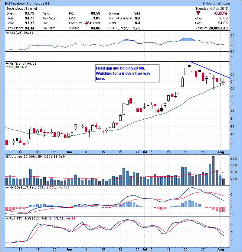242x252 pixels.
Task: Click the tallest volume bar near 80M
Action: (x=213, y=171)
